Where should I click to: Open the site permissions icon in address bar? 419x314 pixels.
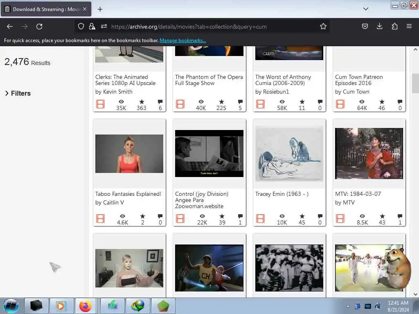(x=104, y=26)
